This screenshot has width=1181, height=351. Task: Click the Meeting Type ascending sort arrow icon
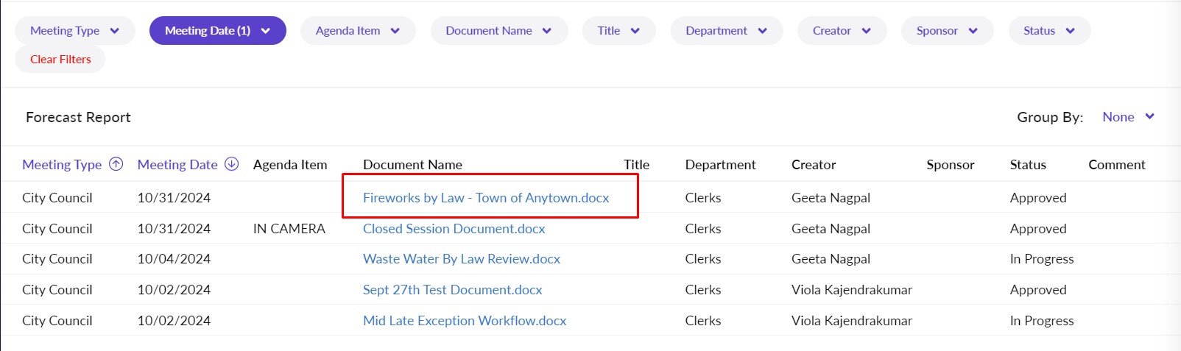(x=116, y=164)
